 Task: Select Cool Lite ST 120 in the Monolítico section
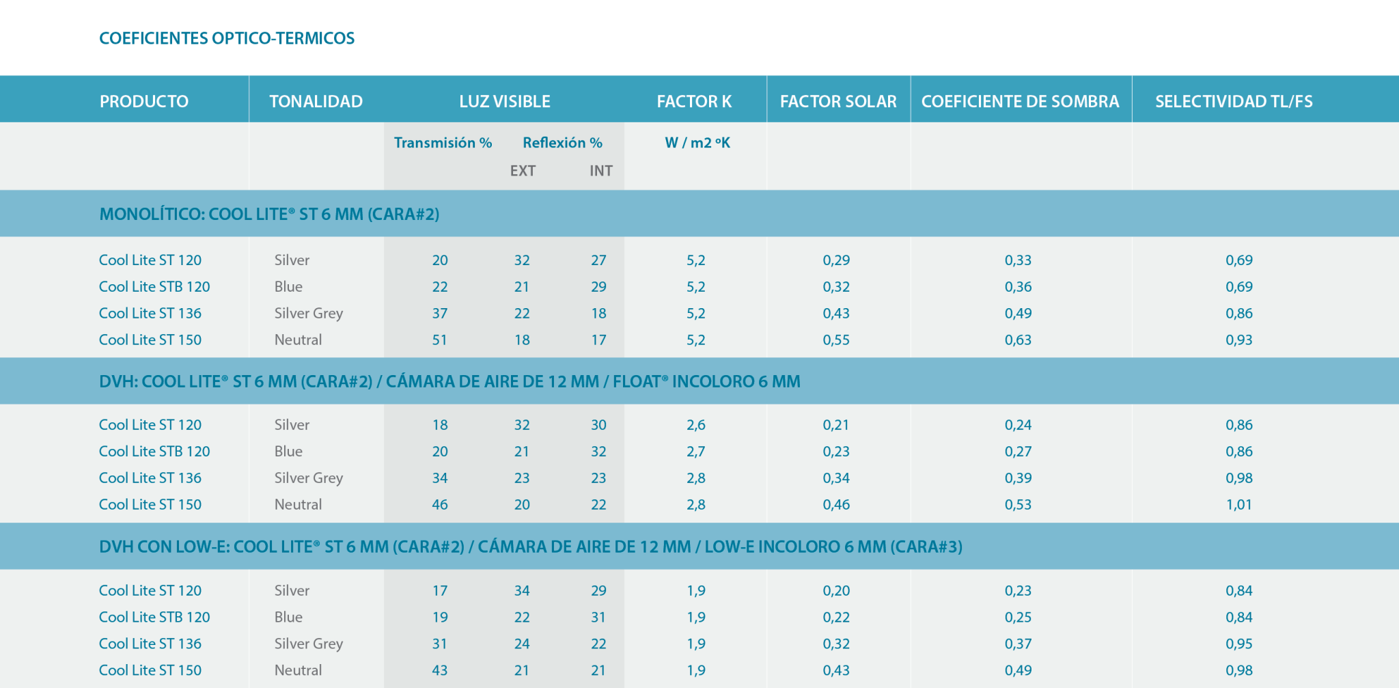[x=150, y=260]
